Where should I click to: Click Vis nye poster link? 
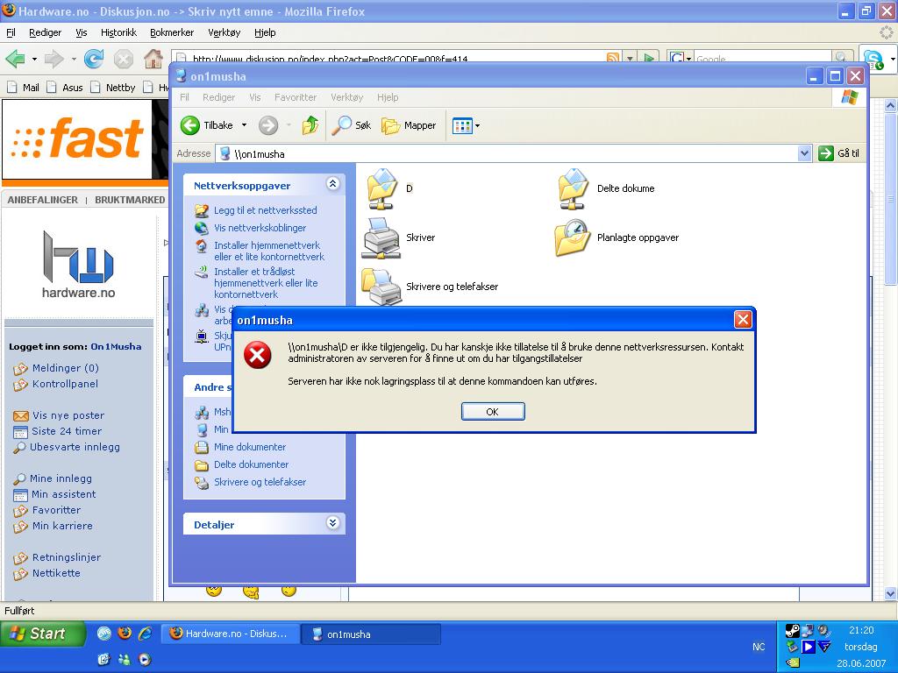[x=68, y=415]
